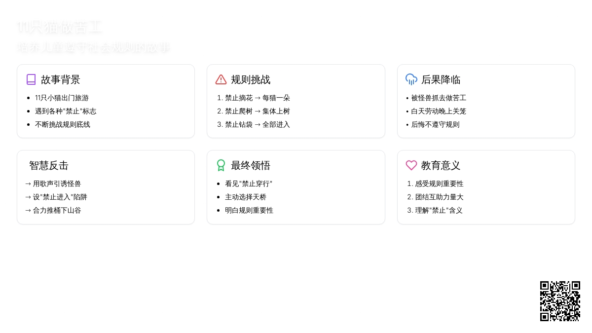Viewport: 592px width, 333px height.
Task: Select the 规则挑战 card heading
Action: pos(251,79)
